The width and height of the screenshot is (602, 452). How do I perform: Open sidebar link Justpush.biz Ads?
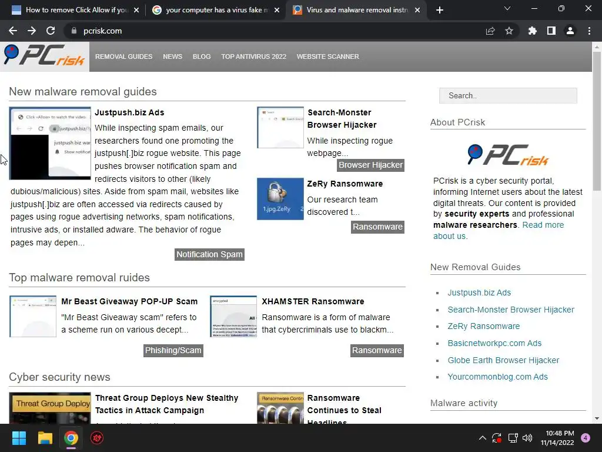pos(479,293)
